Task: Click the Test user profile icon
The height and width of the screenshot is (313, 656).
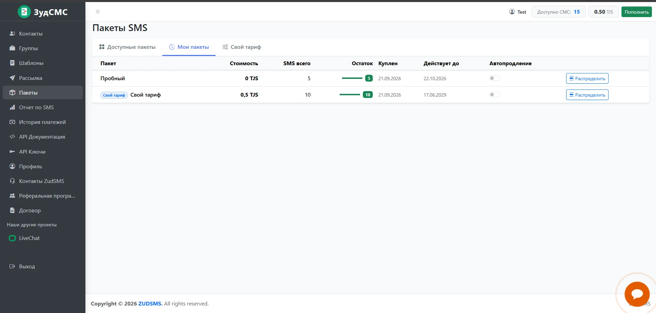Action: (x=512, y=12)
